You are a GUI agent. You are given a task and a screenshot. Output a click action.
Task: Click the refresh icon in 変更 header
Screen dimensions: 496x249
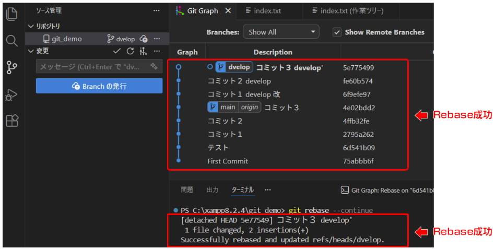(x=131, y=51)
